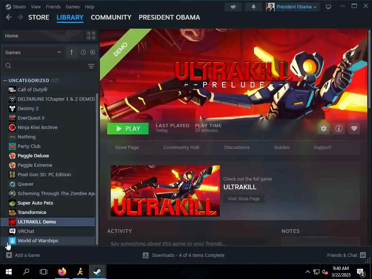Open the notifications bell
372x279 pixels.
click(253, 7)
